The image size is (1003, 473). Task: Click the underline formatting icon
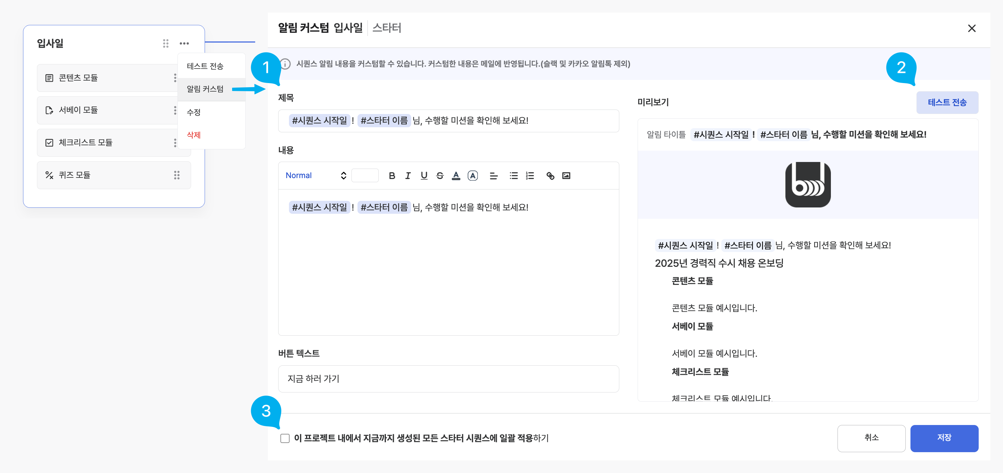[424, 176]
